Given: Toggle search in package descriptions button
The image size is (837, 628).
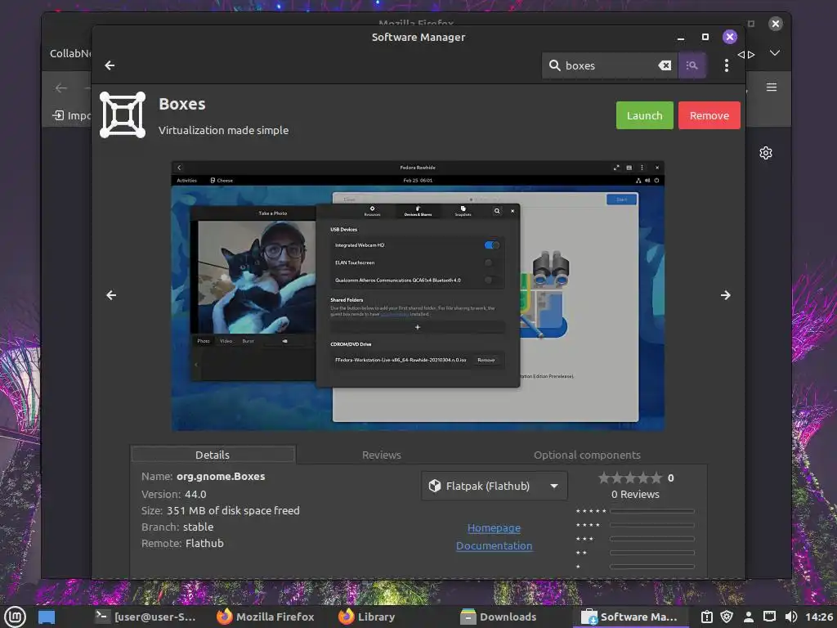Looking at the screenshot, I should point(692,65).
